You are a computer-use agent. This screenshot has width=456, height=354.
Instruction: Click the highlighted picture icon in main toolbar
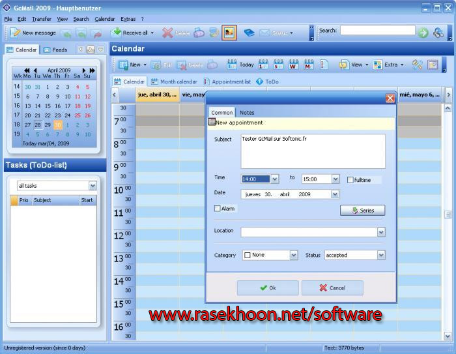click(229, 33)
